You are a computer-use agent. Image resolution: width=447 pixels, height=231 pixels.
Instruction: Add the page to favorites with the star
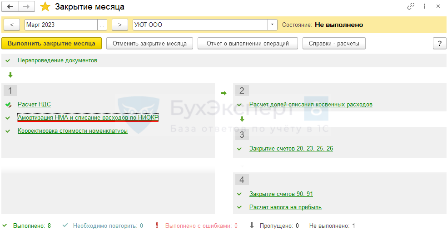click(x=45, y=7)
